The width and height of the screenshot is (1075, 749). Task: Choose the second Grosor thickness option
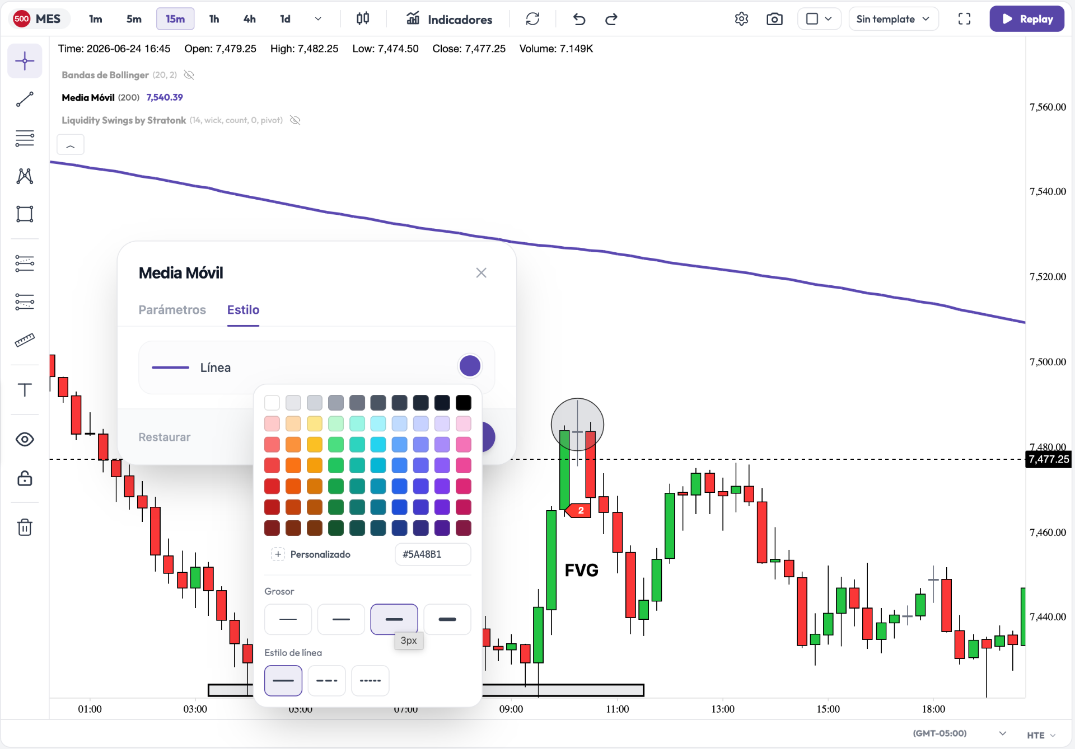pos(341,619)
